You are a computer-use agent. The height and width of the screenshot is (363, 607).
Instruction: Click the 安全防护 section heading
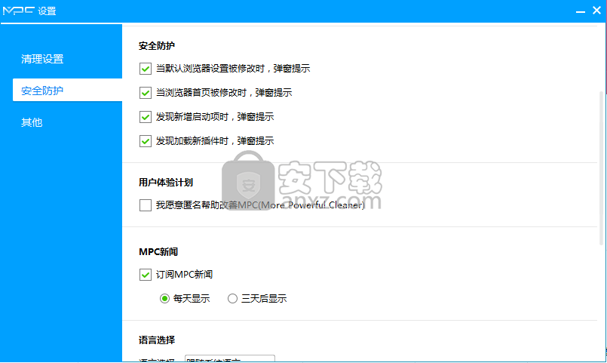tap(157, 46)
